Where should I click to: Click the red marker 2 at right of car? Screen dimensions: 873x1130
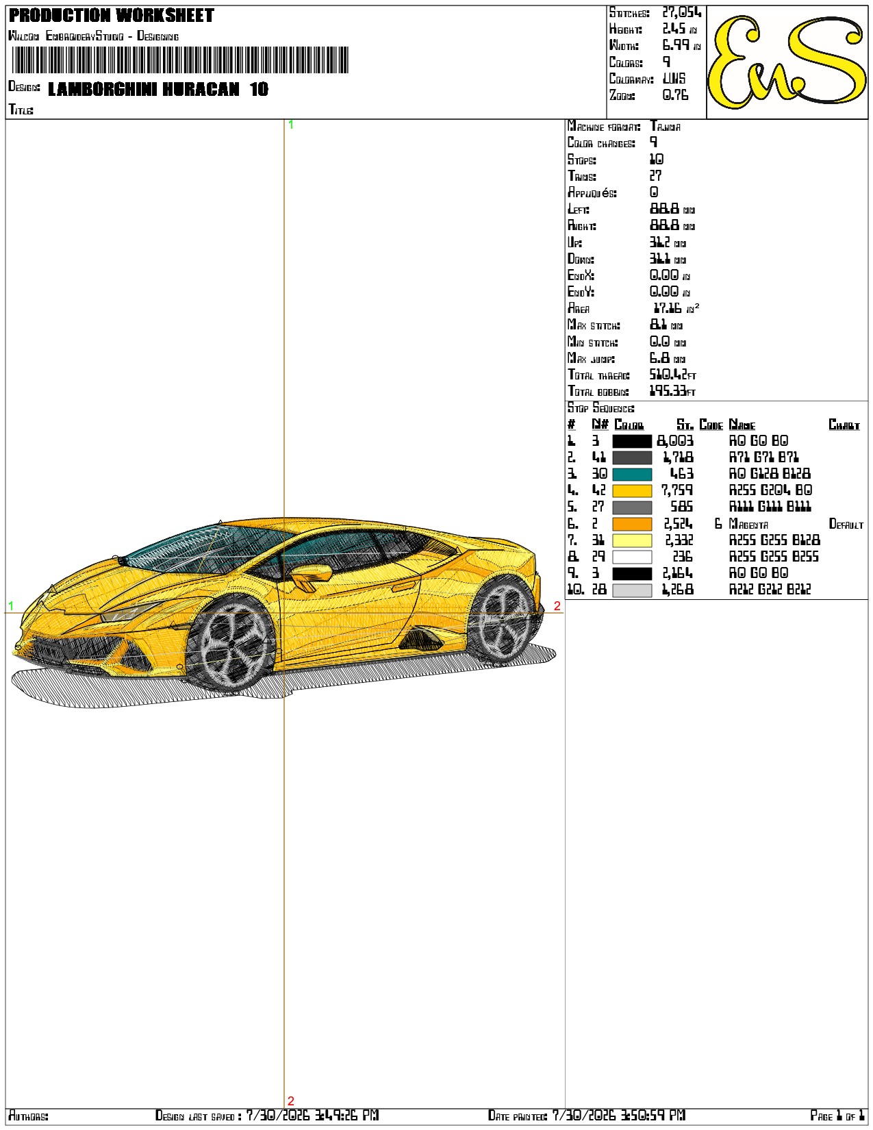pos(557,606)
